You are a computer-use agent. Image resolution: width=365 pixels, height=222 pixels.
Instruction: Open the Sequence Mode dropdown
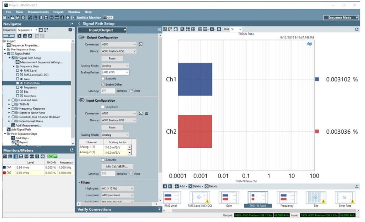click(x=341, y=18)
